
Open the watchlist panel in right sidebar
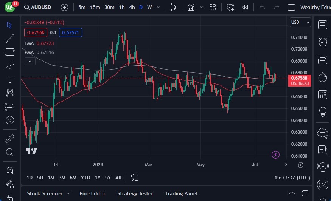[x=322, y=25]
